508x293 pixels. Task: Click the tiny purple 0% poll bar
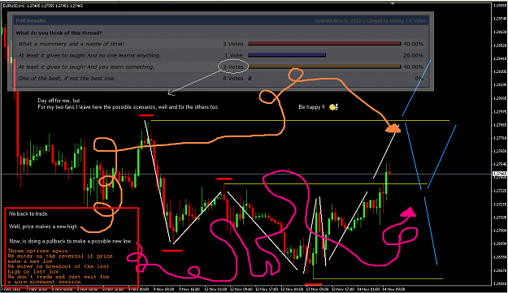tap(250, 78)
